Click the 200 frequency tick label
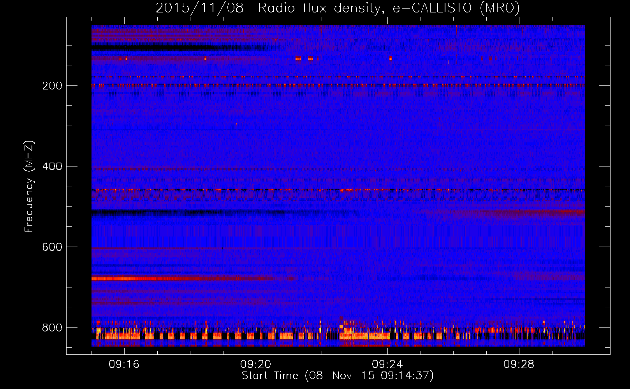Screen dimensions: 630x389 point(52,86)
